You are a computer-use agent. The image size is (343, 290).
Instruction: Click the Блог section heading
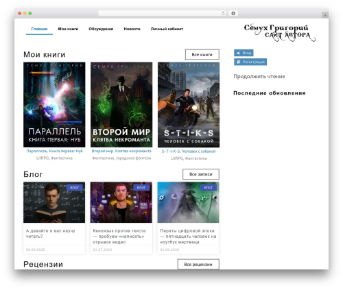pos(33,174)
